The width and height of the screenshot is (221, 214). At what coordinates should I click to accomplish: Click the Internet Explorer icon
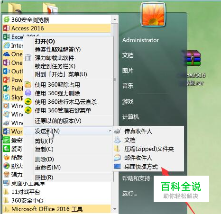[7, 45]
